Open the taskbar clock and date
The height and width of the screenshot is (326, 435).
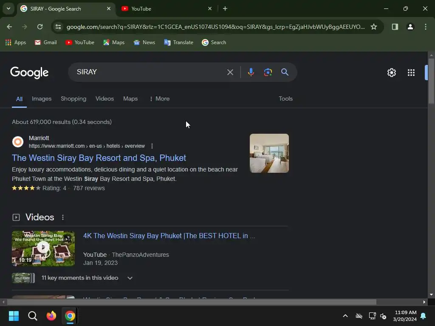[x=405, y=316]
